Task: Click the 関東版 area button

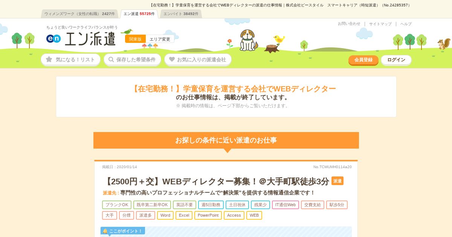Action: tap(135, 39)
